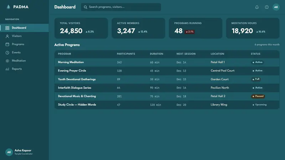Click the Next Session column header
Viewport: 285px width, 160px height.
(186, 54)
